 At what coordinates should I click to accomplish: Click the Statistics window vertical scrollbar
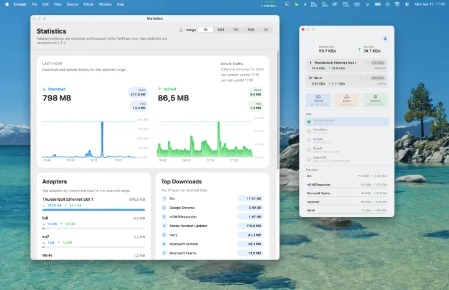click(x=278, y=110)
